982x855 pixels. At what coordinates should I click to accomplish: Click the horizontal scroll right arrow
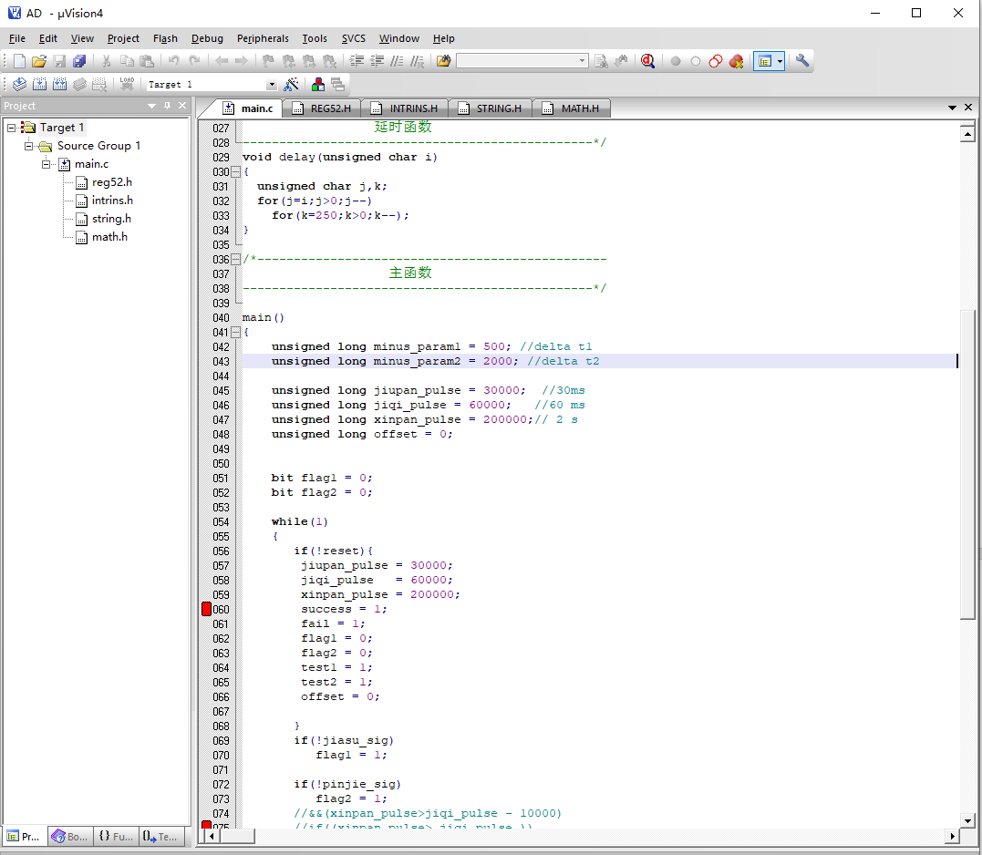coord(952,836)
